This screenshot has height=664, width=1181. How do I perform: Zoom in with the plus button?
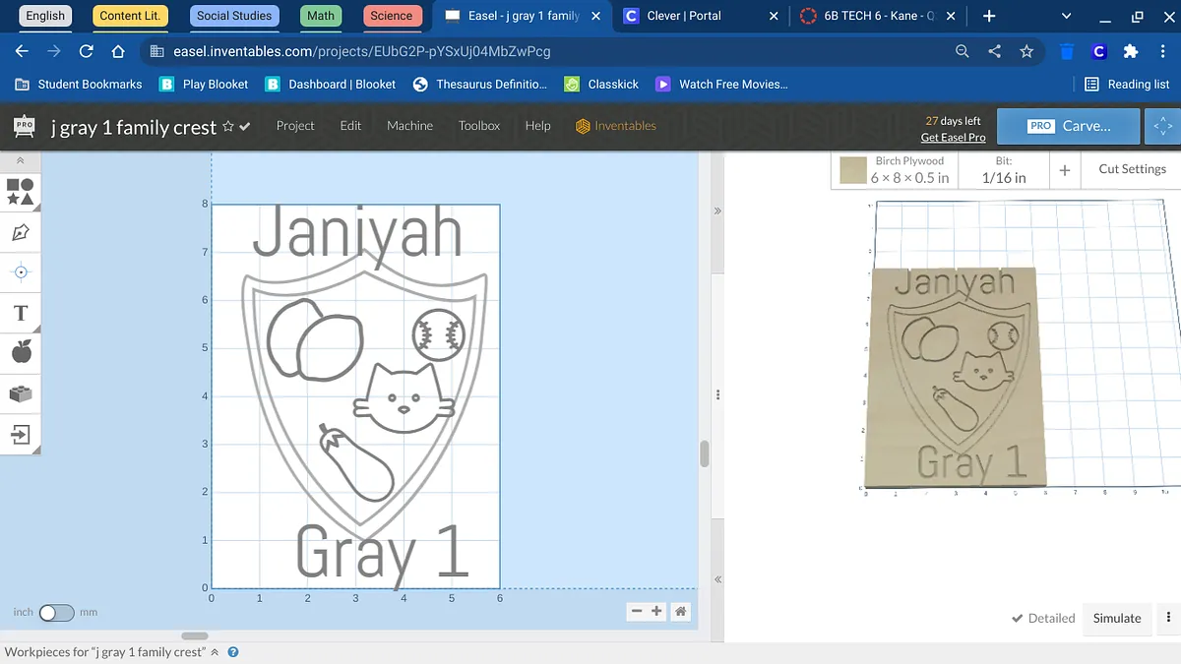click(656, 612)
